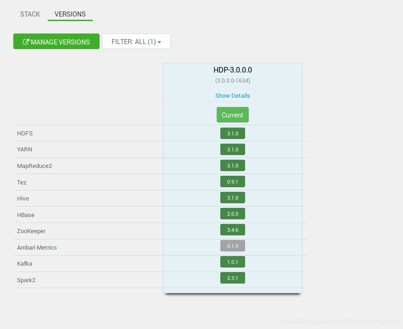Click the ZooKeeper service row label
This screenshot has height=329, width=403.
pyautogui.click(x=31, y=231)
